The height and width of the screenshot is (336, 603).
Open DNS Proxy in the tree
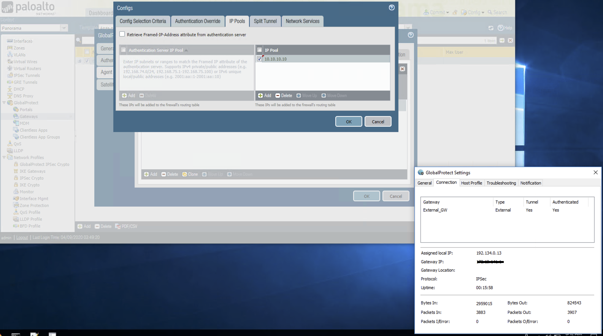[x=23, y=96]
